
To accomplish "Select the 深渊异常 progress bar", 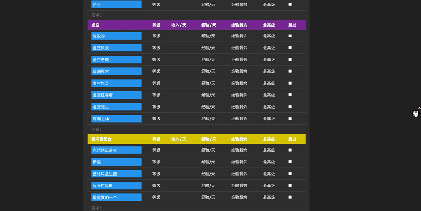I will [x=117, y=72].
